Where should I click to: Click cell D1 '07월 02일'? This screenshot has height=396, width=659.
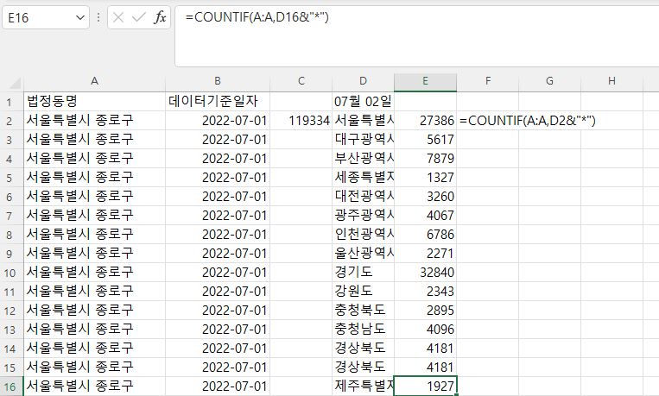pos(363,101)
